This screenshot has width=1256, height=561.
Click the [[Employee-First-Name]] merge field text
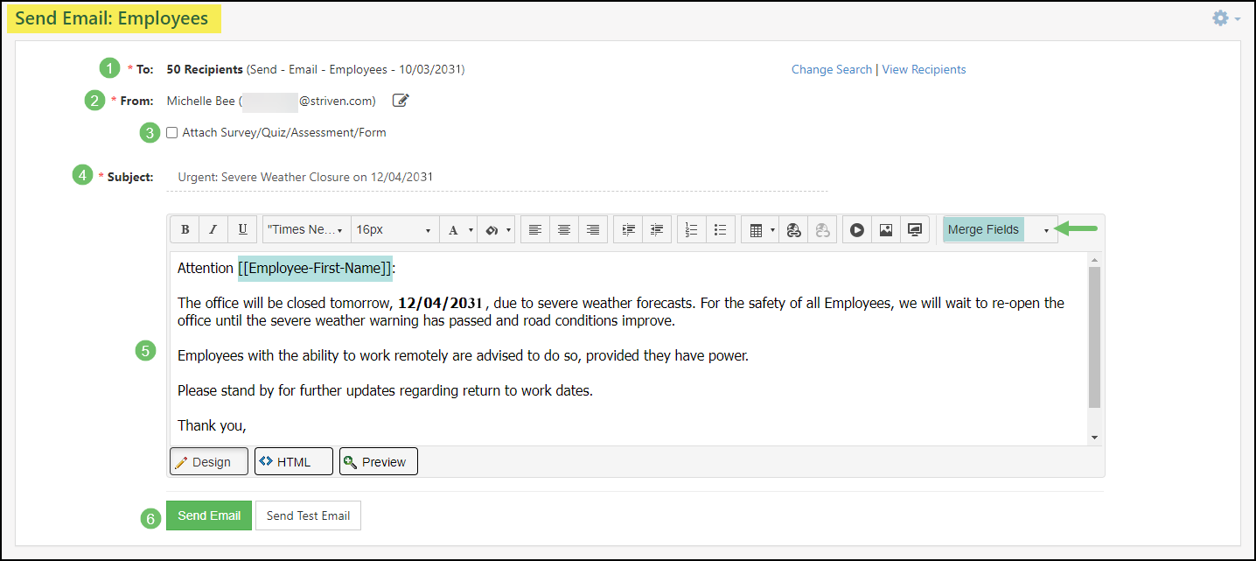click(x=315, y=268)
